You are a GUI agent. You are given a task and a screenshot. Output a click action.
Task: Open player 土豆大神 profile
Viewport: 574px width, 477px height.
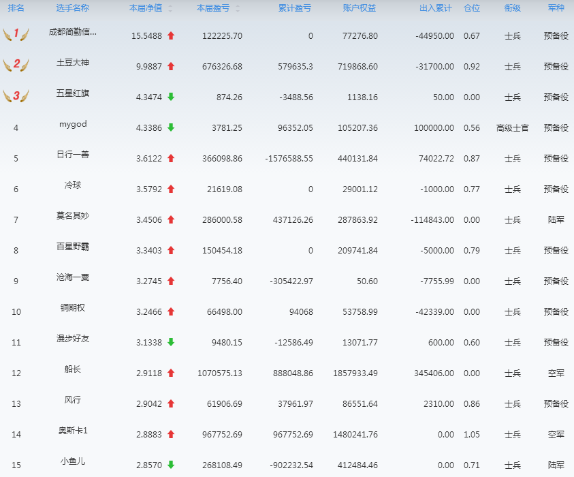72,63
